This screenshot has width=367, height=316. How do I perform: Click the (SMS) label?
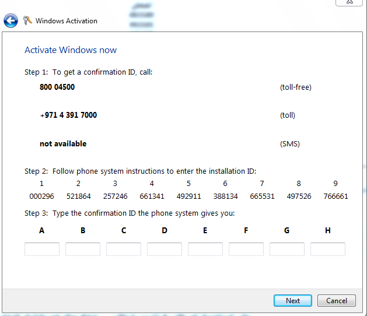click(x=290, y=144)
